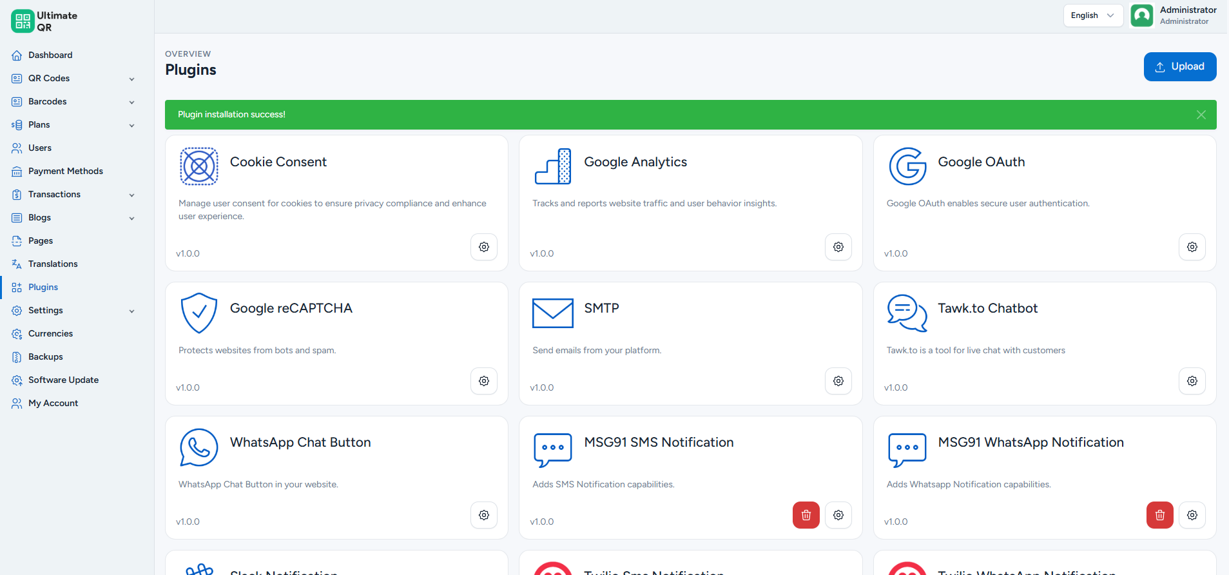Image resolution: width=1229 pixels, height=575 pixels.
Task: Open Google reCAPTCHA settings gear
Action: tap(484, 381)
